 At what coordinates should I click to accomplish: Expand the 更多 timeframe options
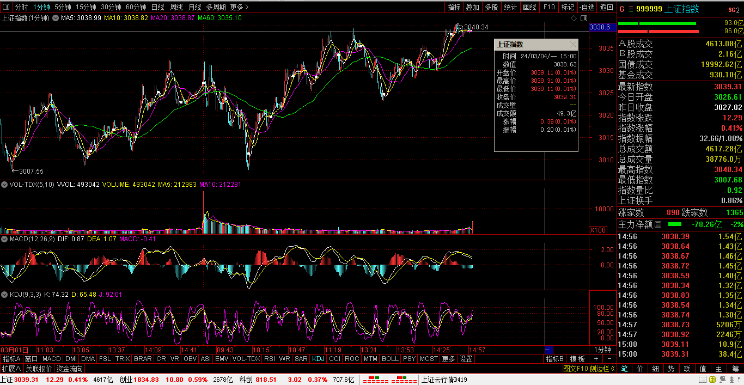pos(239,7)
